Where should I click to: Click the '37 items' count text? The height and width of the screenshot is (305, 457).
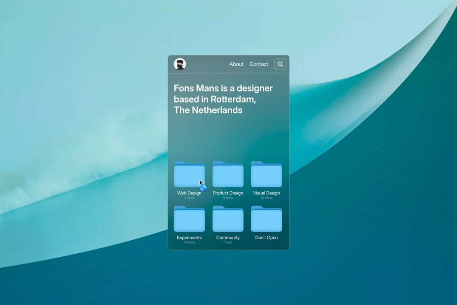[189, 243]
